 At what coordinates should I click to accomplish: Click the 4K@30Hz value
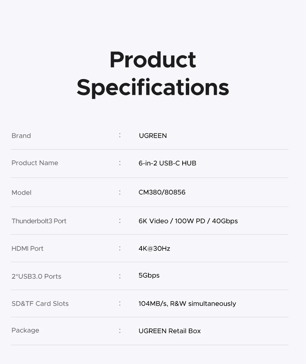tap(154, 249)
